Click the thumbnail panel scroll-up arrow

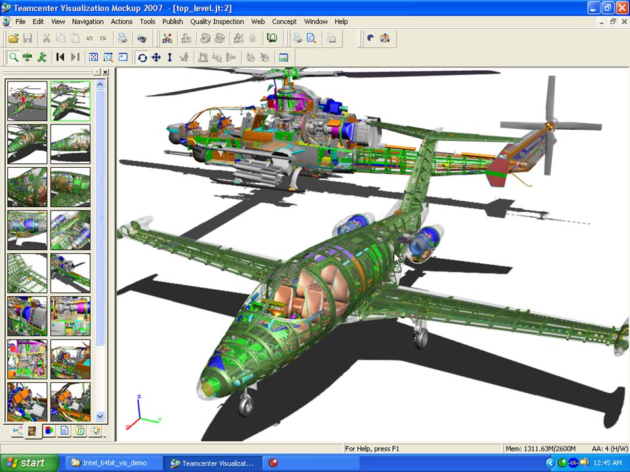point(100,85)
